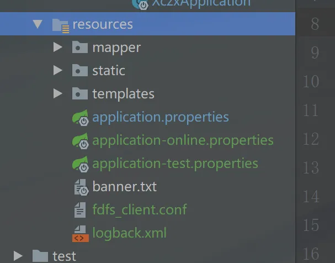Expand the static folder arrow
Image resolution: width=335 pixels, height=263 pixels.
tap(57, 71)
